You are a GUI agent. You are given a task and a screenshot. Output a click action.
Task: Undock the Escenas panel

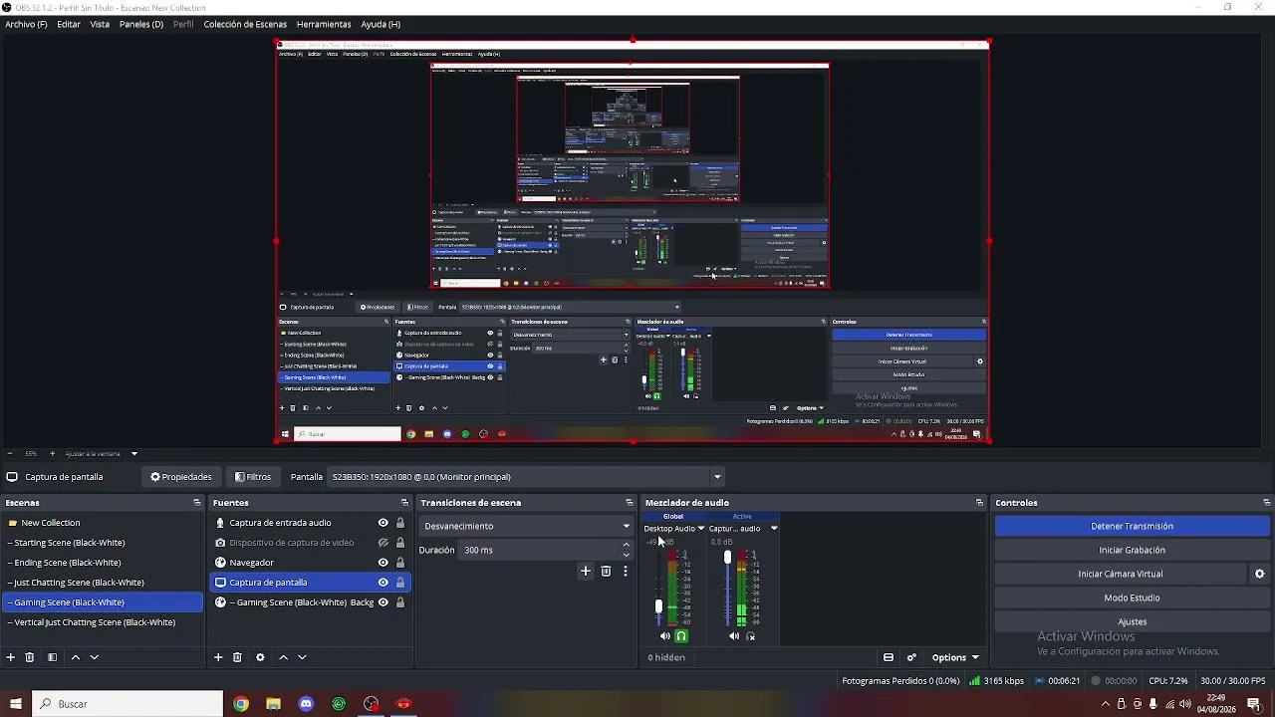click(197, 503)
